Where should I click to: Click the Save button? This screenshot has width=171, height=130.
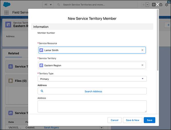pos(149,120)
